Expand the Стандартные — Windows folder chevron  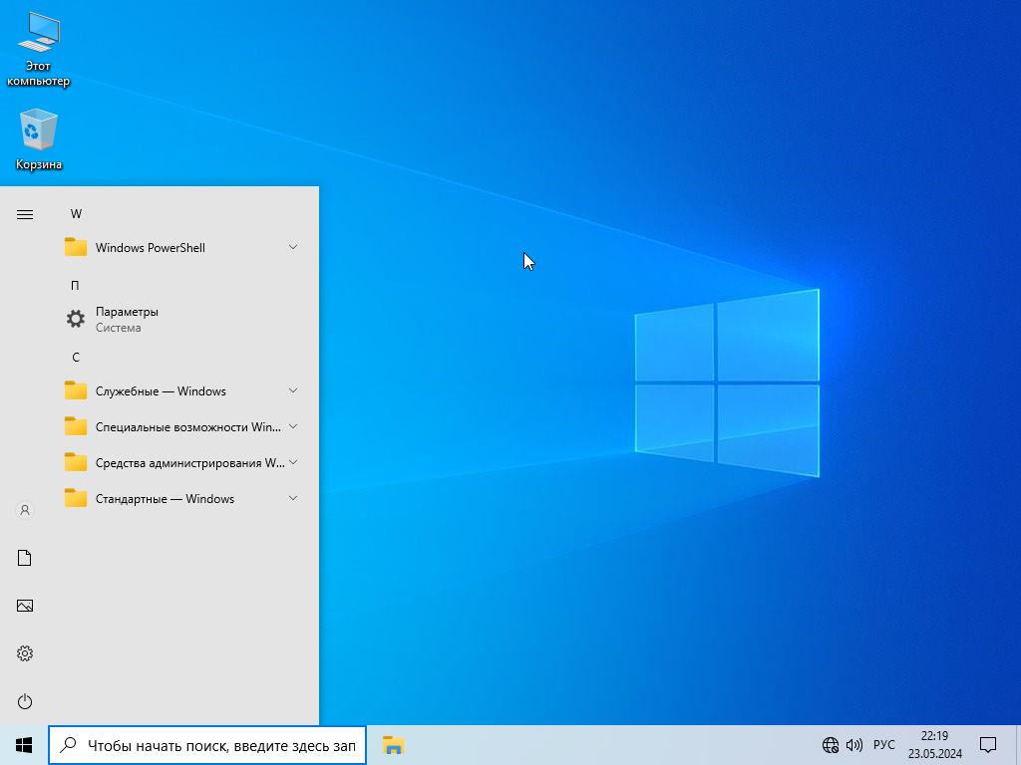(293, 498)
